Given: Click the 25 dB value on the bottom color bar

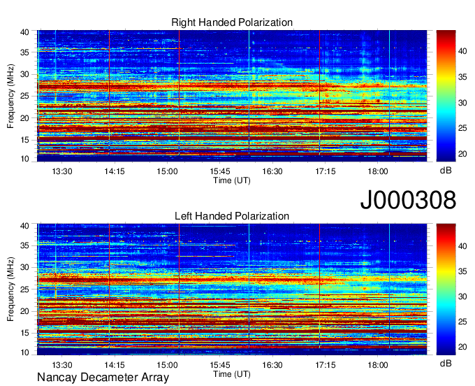Looking at the screenshot, I should click(462, 322).
